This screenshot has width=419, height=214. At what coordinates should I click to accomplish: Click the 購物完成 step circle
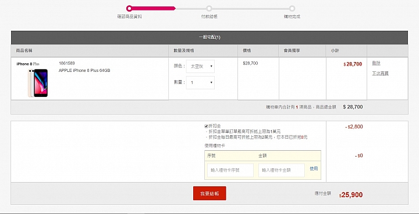[292, 8]
